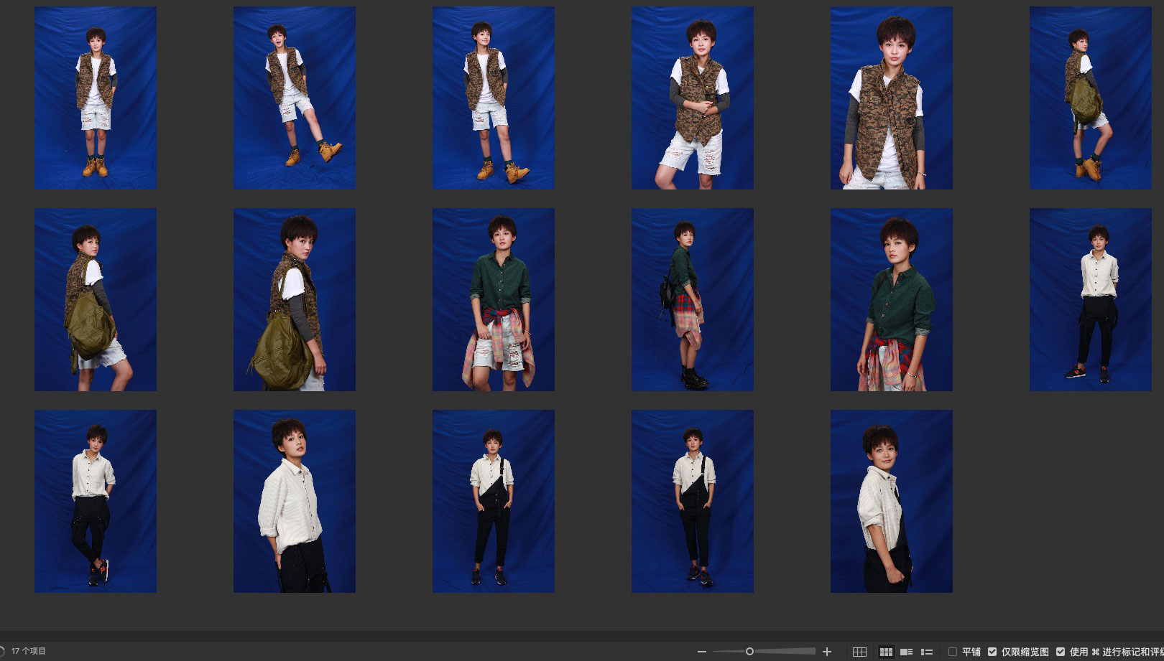1164x661 pixels.
Task: Click the loading spinner icon in status bar
Action: (x=2, y=651)
